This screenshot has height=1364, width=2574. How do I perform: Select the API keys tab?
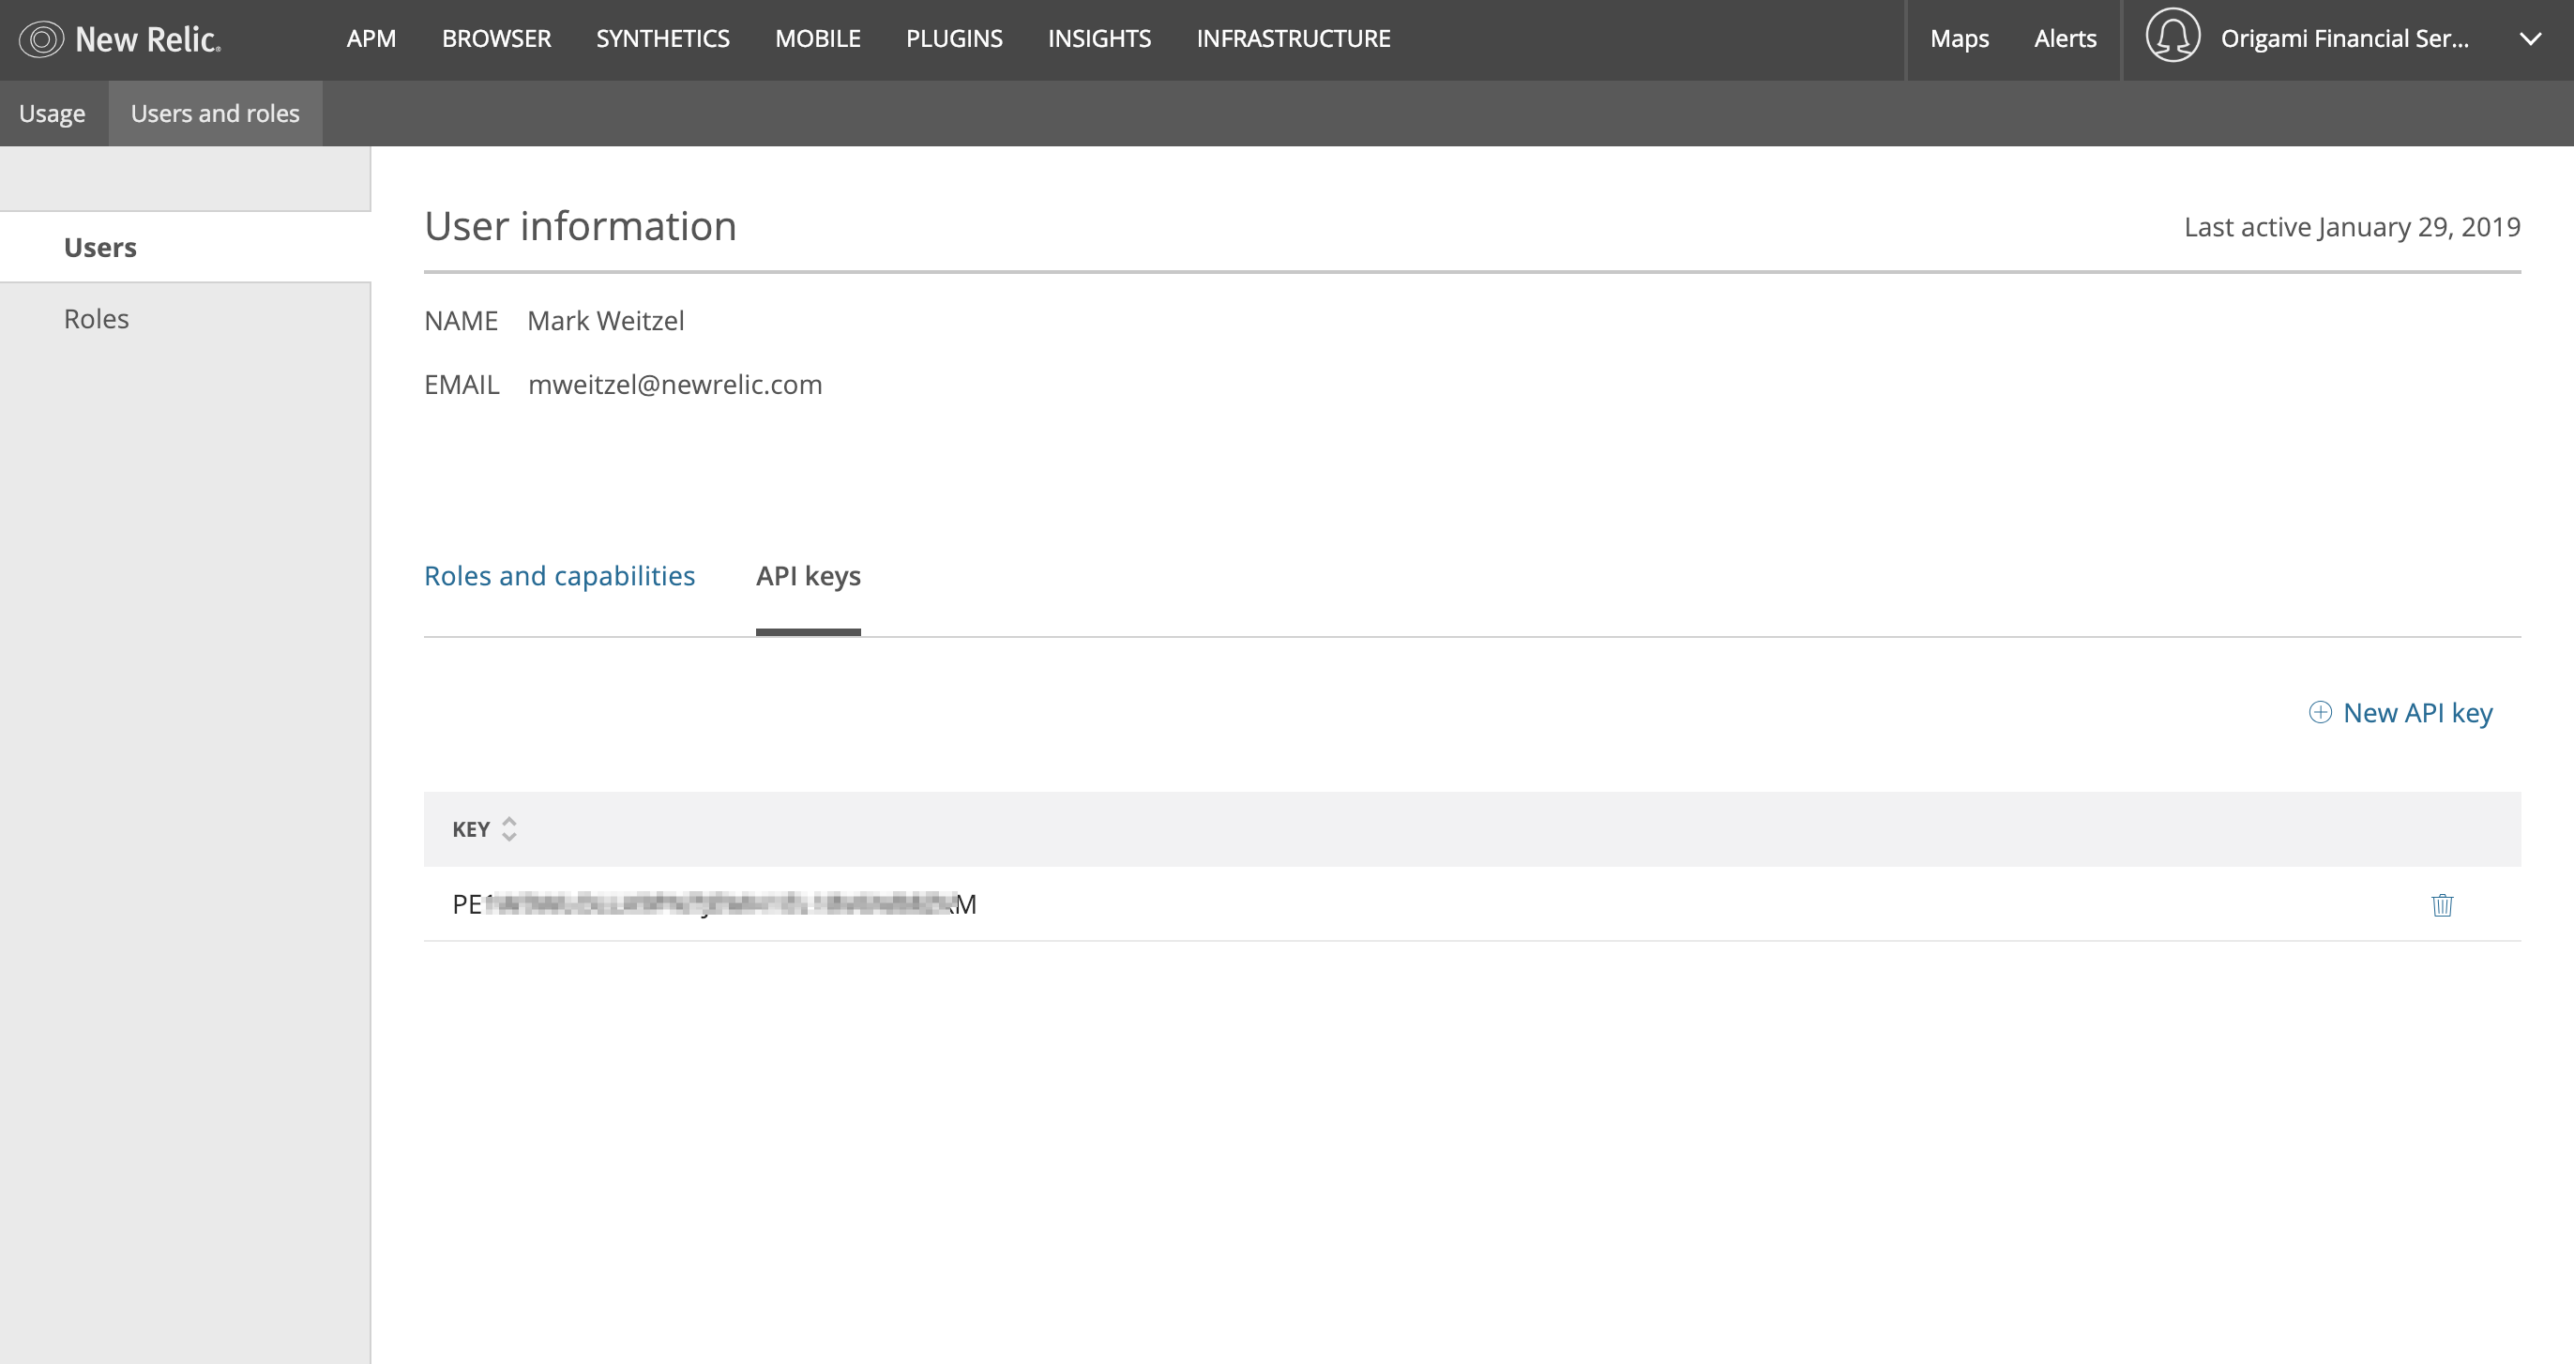[808, 576]
